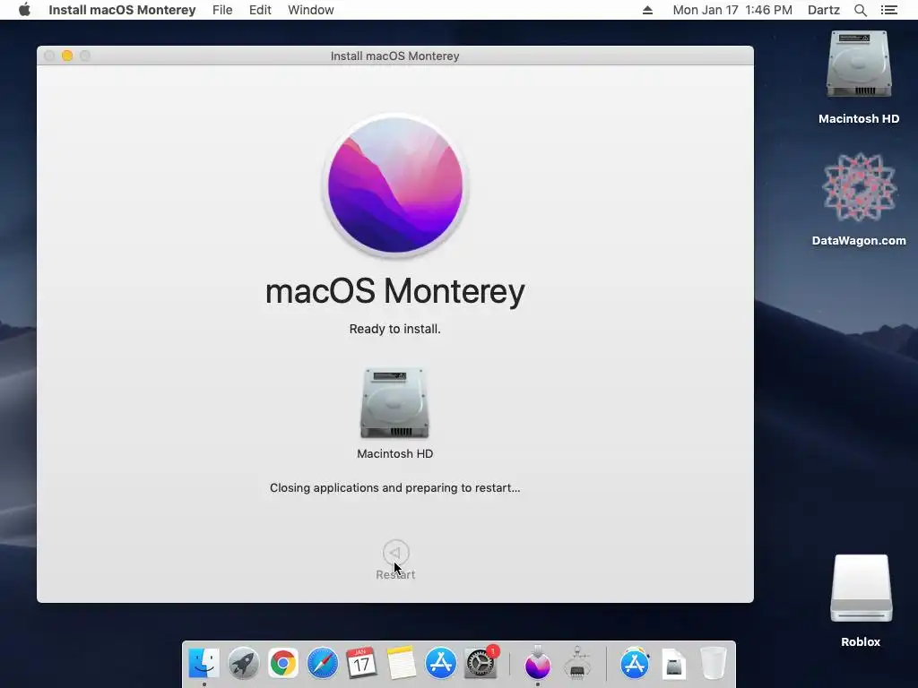Image resolution: width=918 pixels, height=688 pixels.
Task: Open the App Store in the Dock
Action: (x=440, y=663)
